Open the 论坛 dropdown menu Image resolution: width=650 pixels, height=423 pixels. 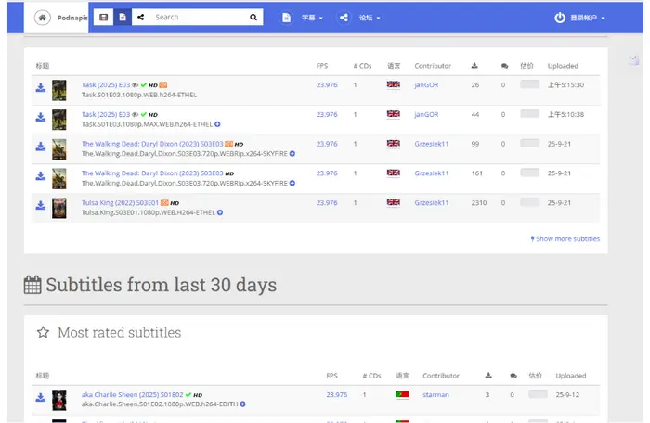point(359,18)
